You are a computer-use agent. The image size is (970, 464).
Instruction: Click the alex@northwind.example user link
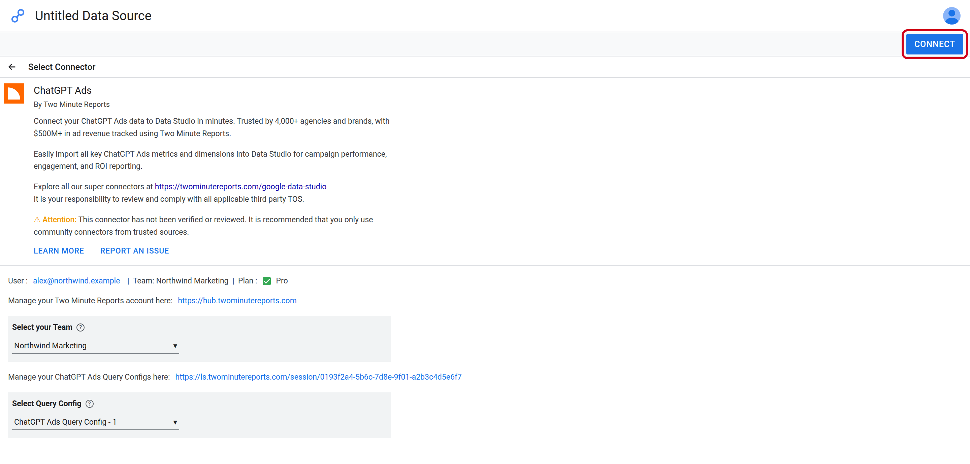[76, 281]
